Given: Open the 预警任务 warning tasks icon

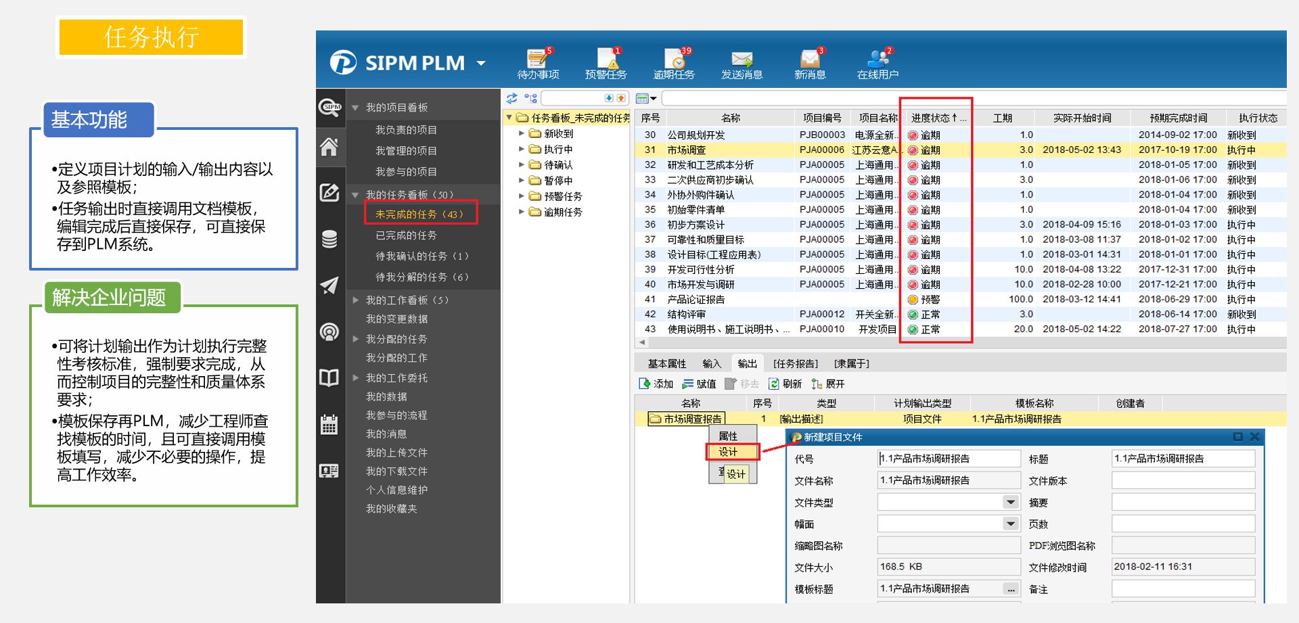Looking at the screenshot, I should [x=606, y=63].
